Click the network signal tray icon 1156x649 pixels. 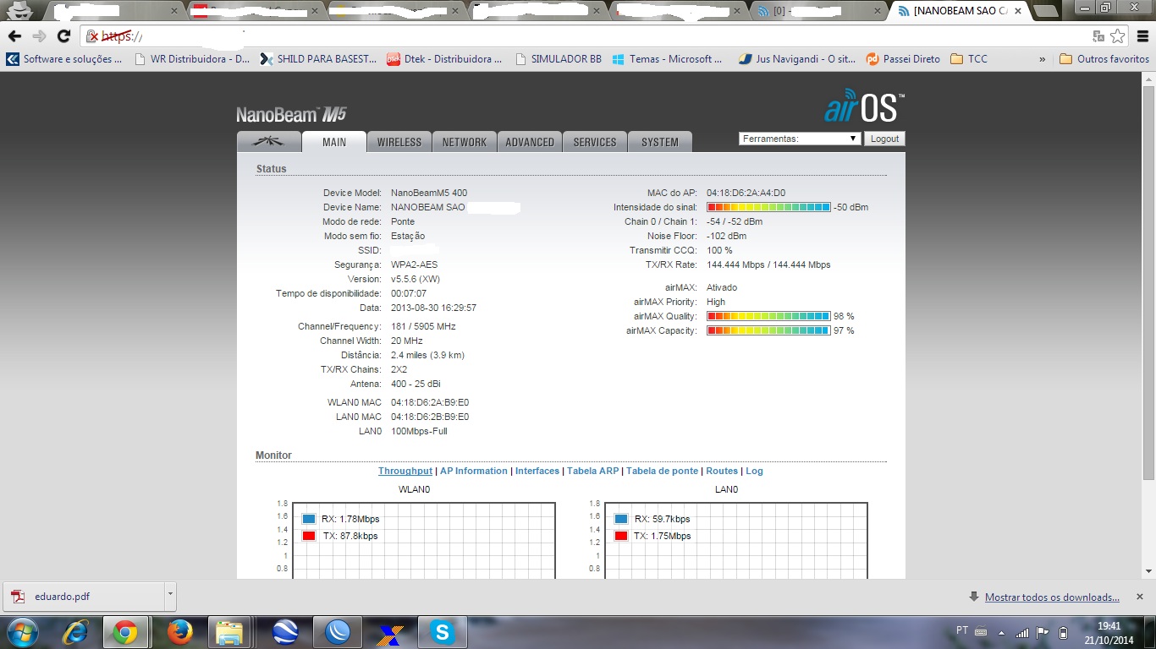click(x=1022, y=632)
